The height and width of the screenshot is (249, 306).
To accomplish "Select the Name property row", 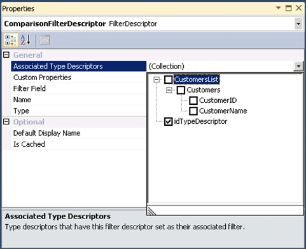I will 79,100.
